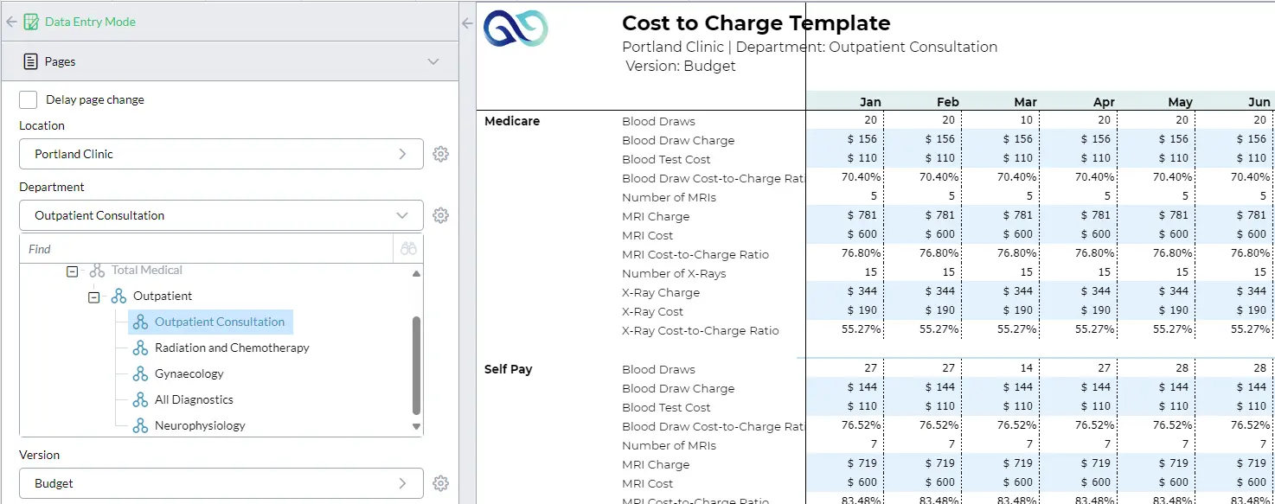This screenshot has width=1275, height=504.
Task: Click the Outpatient hierarchy node icon
Action: (x=119, y=296)
